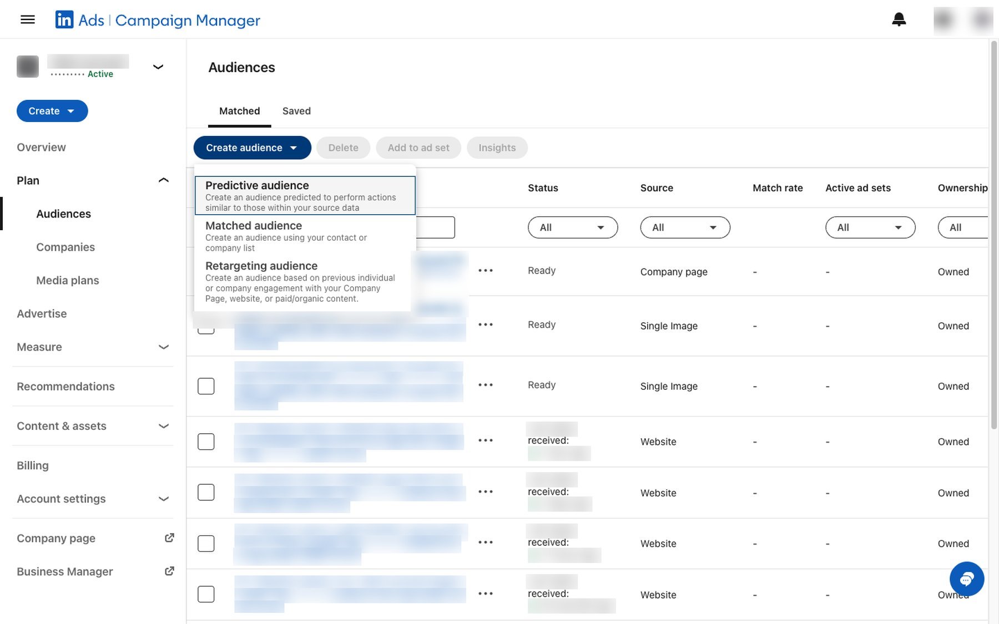Expand Content & assets section

point(163,426)
